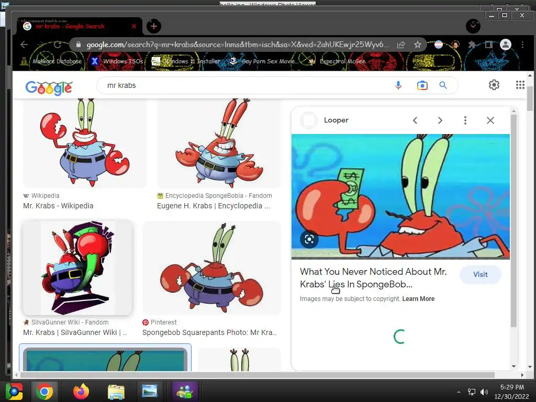Image resolution: width=536 pixels, height=402 pixels.
Task: Open Photo Viewer taskbar item
Action: pos(149,392)
